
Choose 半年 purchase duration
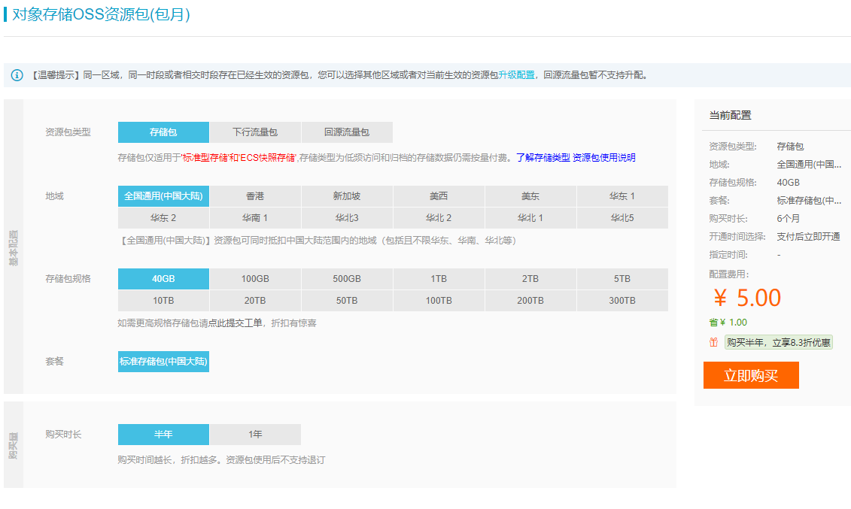[163, 435]
